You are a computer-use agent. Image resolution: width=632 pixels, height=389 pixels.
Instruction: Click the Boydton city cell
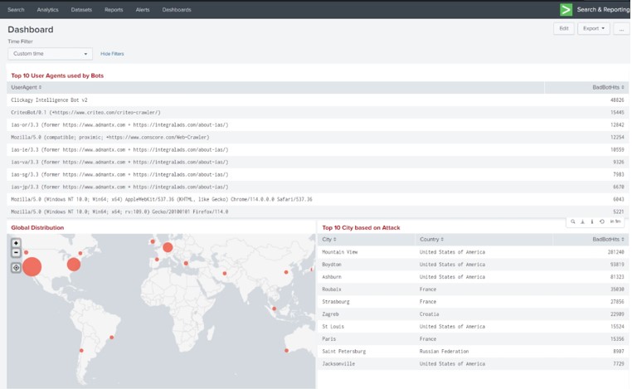(332, 265)
